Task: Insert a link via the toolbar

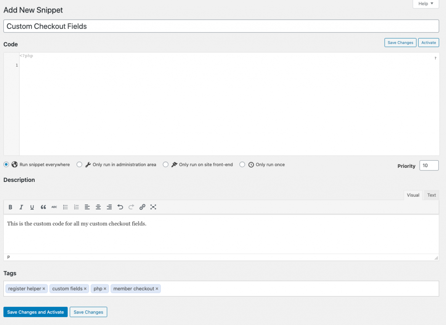Action: click(x=142, y=207)
